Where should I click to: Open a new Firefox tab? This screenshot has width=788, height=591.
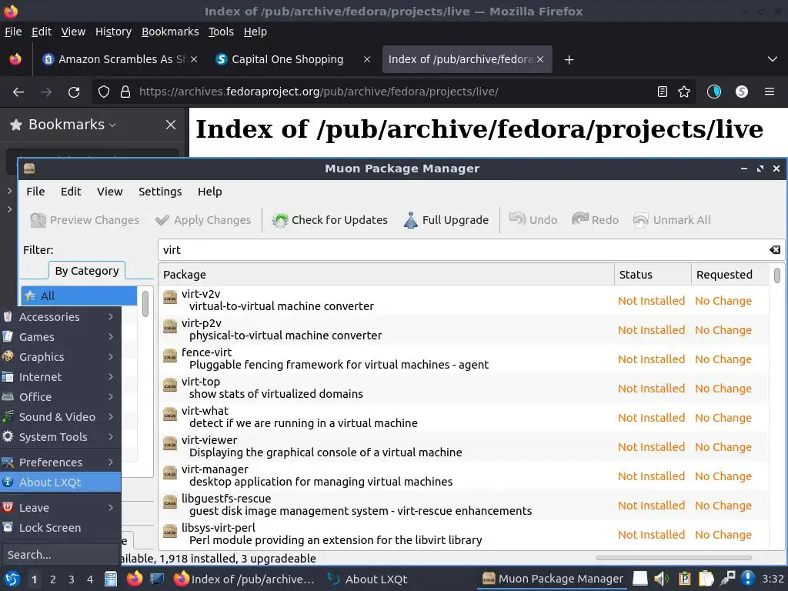569,60
